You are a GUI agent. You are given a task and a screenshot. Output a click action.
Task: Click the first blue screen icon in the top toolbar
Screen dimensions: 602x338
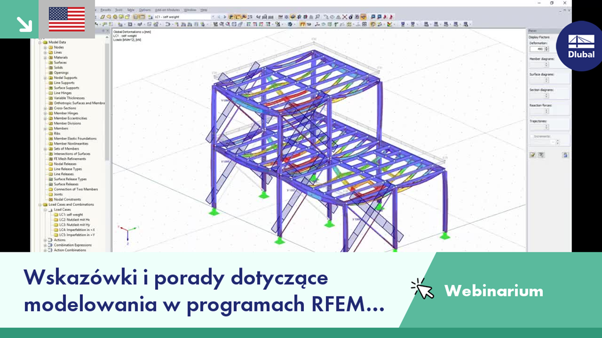click(x=373, y=17)
